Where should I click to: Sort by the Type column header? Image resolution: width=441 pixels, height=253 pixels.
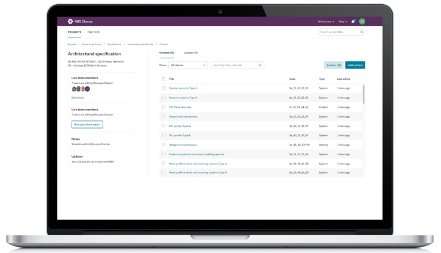(322, 79)
